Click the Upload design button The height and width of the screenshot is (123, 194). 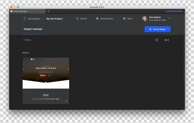point(157,29)
